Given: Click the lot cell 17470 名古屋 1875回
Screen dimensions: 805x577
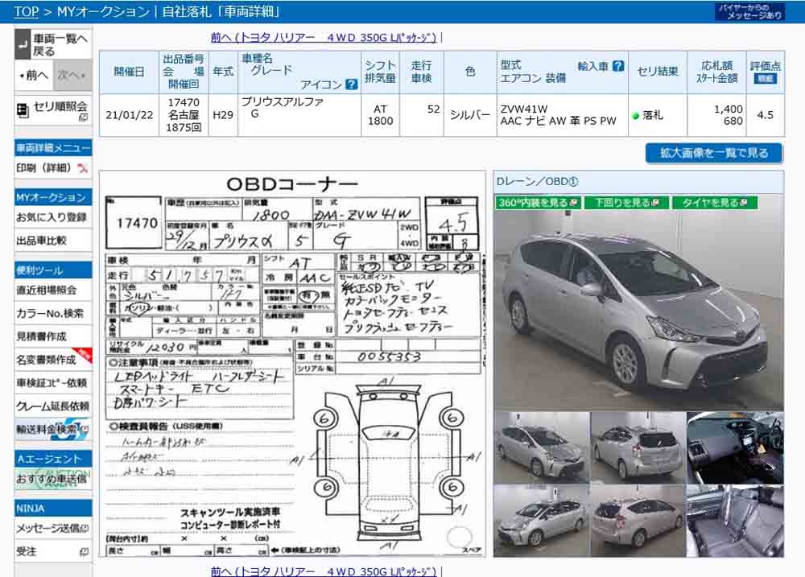Looking at the screenshot, I should (184, 115).
